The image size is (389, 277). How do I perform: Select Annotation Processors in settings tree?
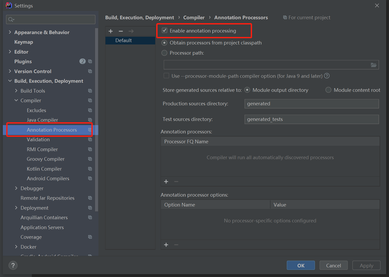click(52, 130)
